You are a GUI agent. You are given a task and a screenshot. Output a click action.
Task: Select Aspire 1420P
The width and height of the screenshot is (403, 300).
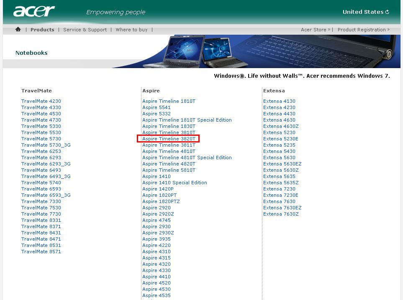(158, 189)
